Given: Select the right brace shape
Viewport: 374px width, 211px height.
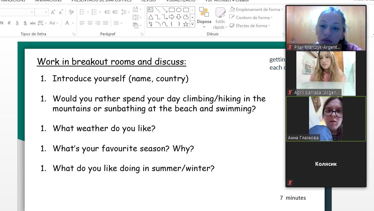Looking at the screenshot, I should coord(179,24).
